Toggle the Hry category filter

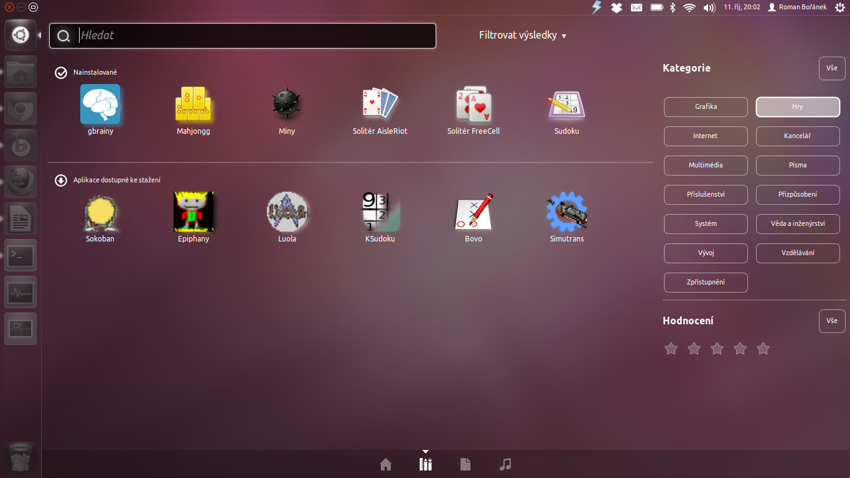[x=797, y=106]
